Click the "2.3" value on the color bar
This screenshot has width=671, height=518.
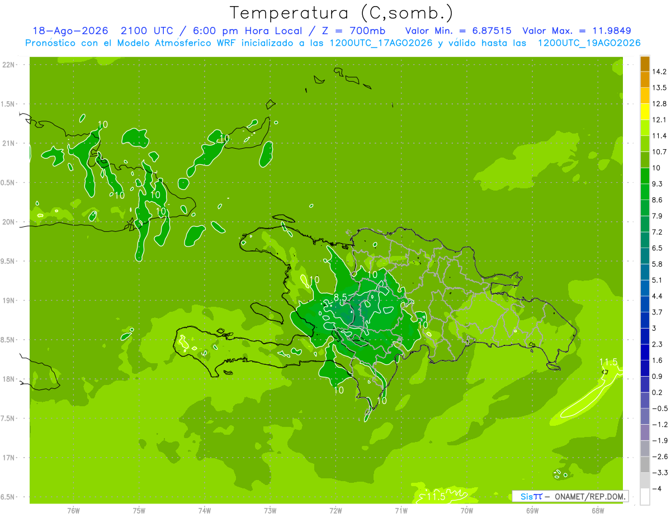tap(657, 344)
